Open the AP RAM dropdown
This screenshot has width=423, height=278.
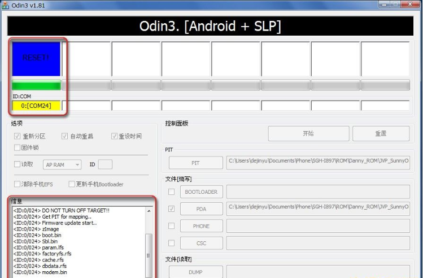click(x=62, y=164)
